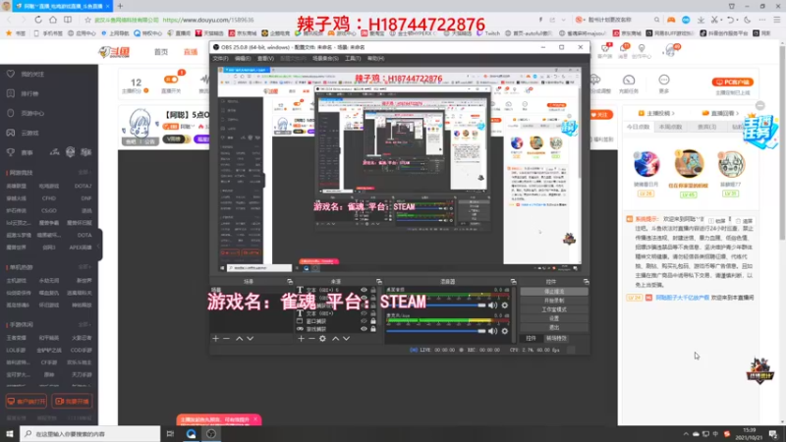This screenshot has height=442, width=786.
Task: Click 开始录制 button in OBS controls
Action: click(x=554, y=301)
